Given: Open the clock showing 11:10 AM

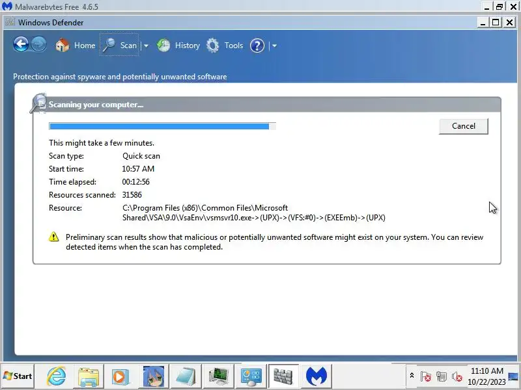Looking at the screenshot, I should click(486, 376).
